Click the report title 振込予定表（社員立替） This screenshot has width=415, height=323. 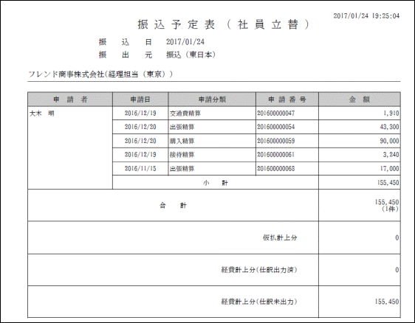(x=224, y=24)
